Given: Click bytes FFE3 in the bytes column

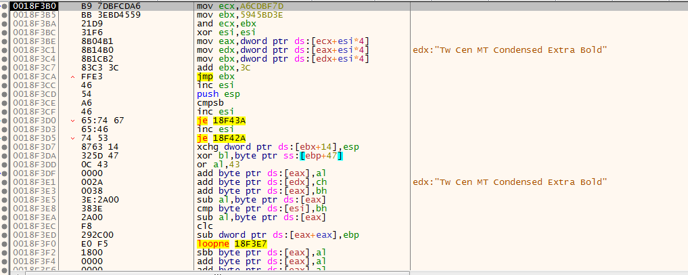Looking at the screenshot, I should pyautogui.click(x=91, y=77).
